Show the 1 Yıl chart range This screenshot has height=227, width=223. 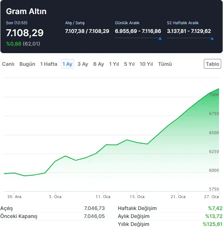click(114, 64)
